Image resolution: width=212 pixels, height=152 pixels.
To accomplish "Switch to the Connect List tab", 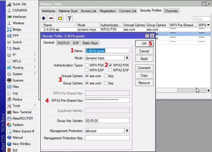I will 128,11.
